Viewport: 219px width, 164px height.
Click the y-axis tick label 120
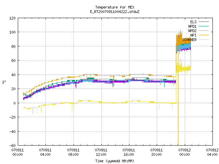[x=12, y=18]
